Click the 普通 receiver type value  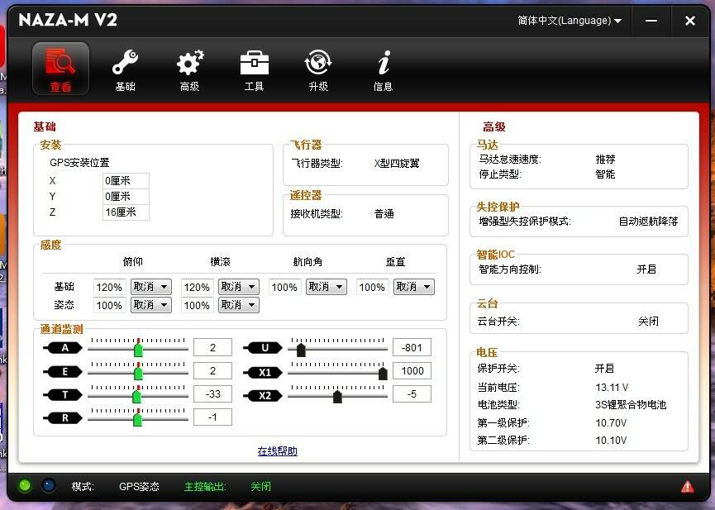point(384,214)
